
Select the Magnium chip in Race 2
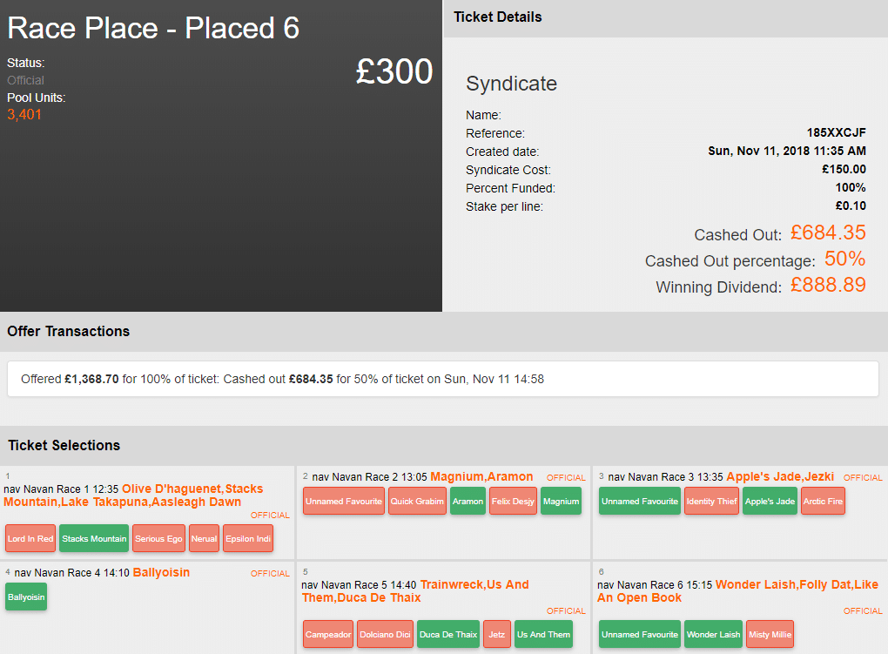[x=561, y=502]
